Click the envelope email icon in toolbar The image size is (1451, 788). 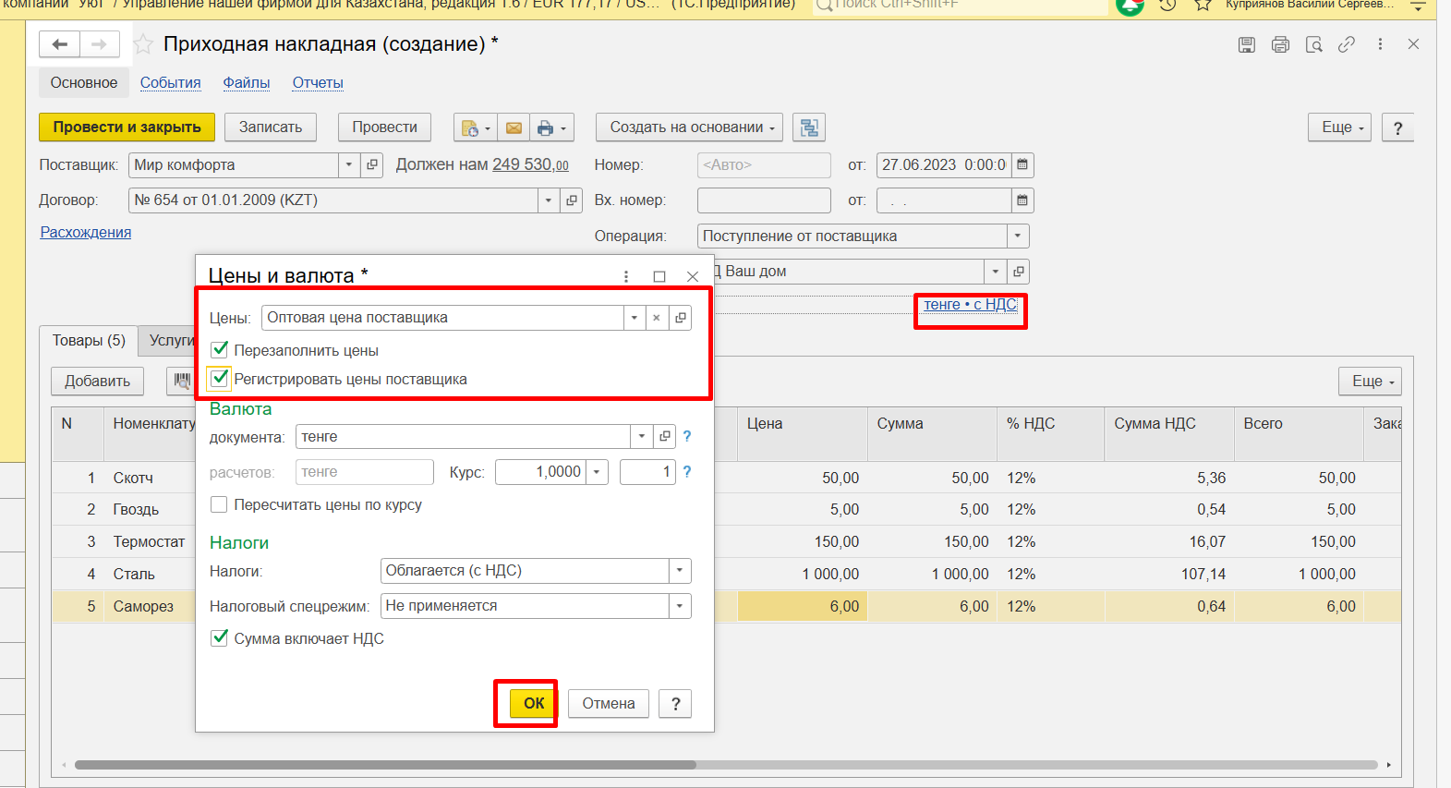tap(514, 128)
